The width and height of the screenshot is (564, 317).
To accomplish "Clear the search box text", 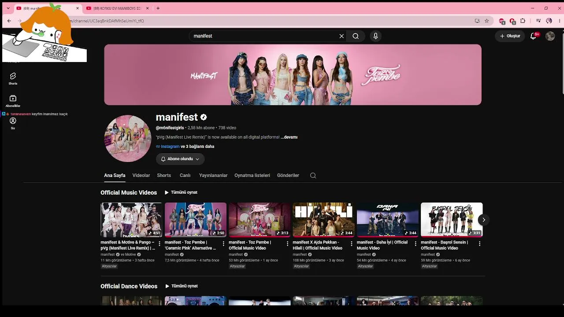I will [x=341, y=36].
